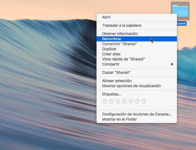Open Obtener información for the folder
The width and height of the screenshot is (196, 150).
137,34
